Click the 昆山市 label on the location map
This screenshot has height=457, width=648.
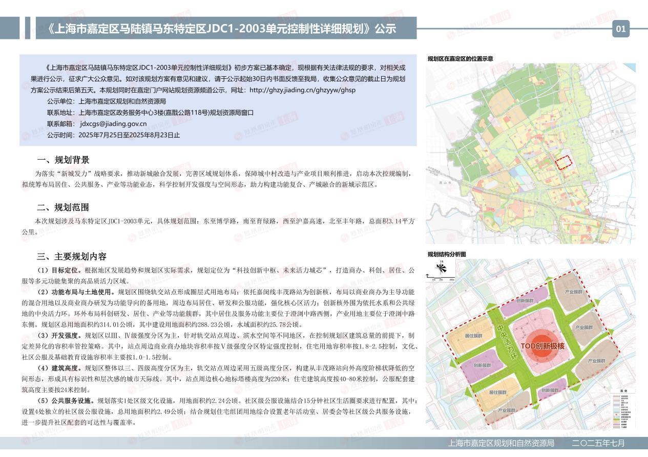tap(444, 182)
